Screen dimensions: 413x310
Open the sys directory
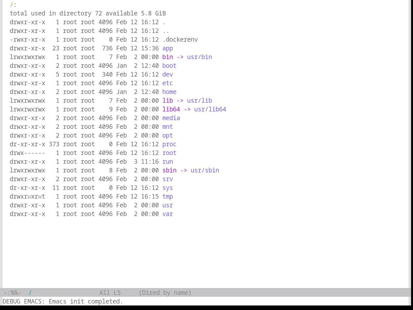167,188
